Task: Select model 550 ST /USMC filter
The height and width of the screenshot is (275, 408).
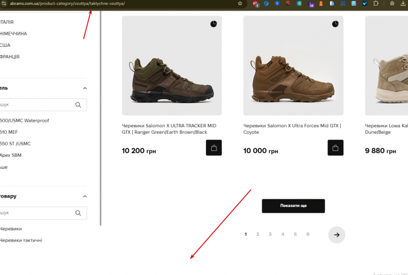Action: click(16, 143)
